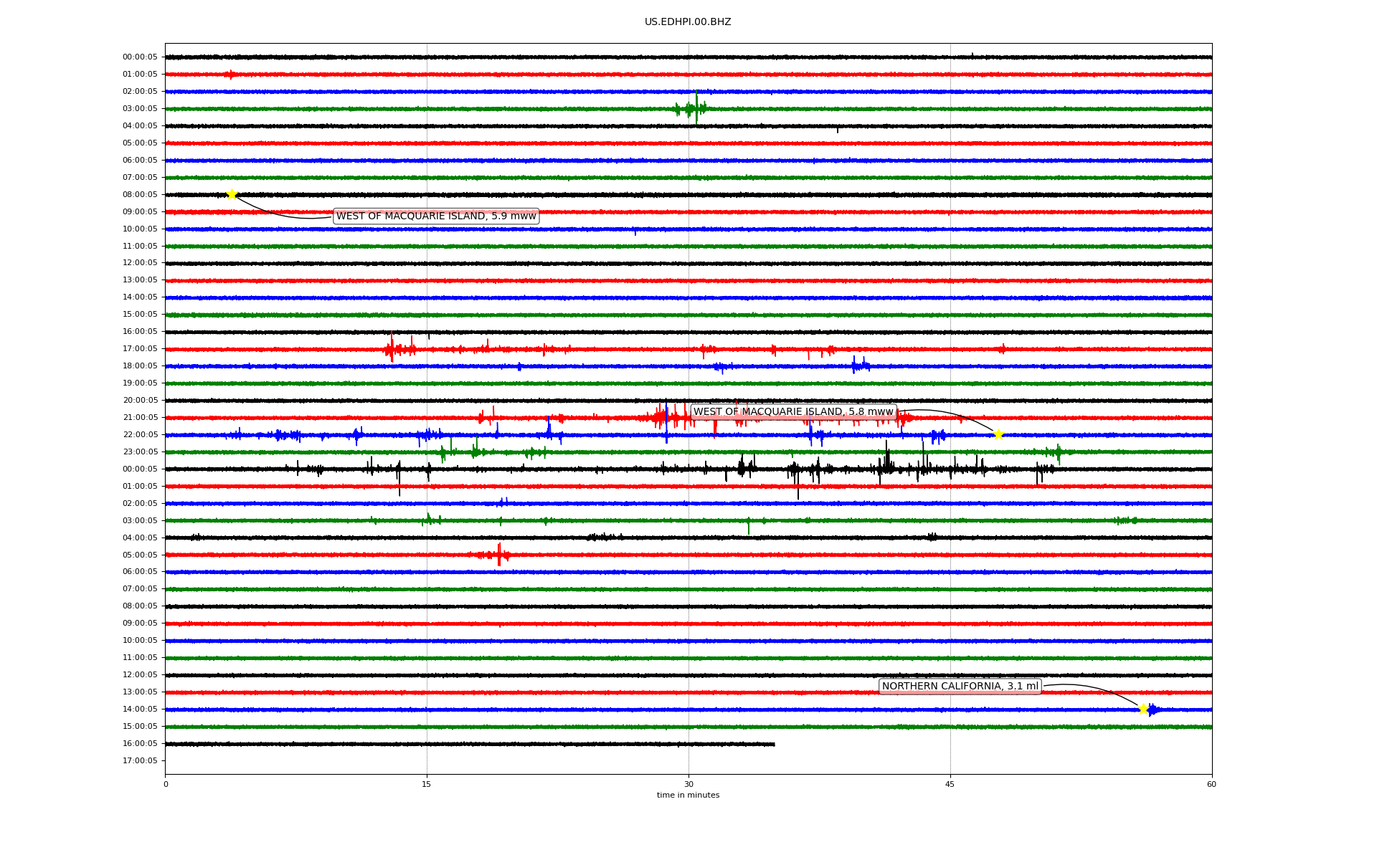This screenshot has height=860, width=1377.
Task: Click the 'time in minutes' axis label
Action: click(x=688, y=795)
